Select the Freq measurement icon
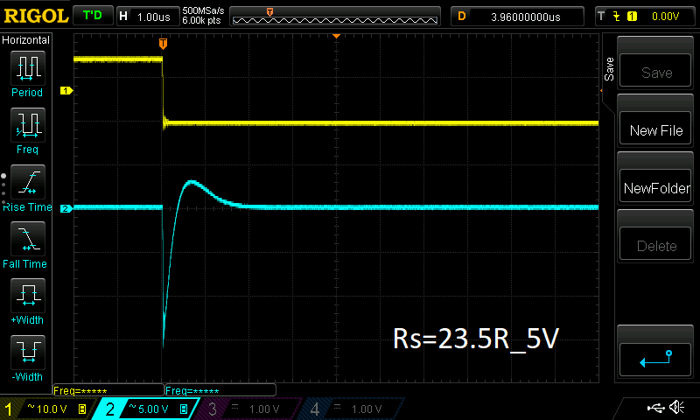This screenshot has width=700, height=420. tap(28, 125)
